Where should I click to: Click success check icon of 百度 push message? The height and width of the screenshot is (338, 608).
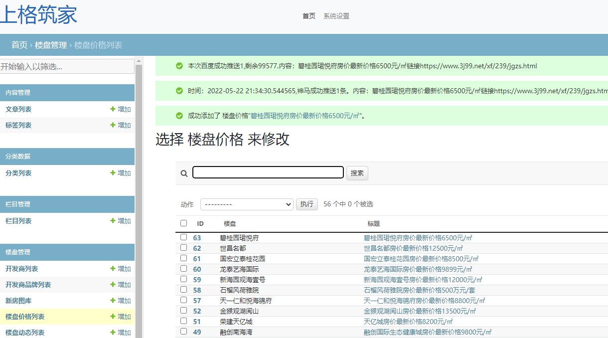point(179,66)
